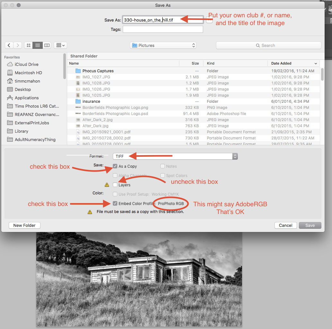Toggle Embed Color Profile checkbox
Viewport: 332px width, 329px height.
click(115, 203)
